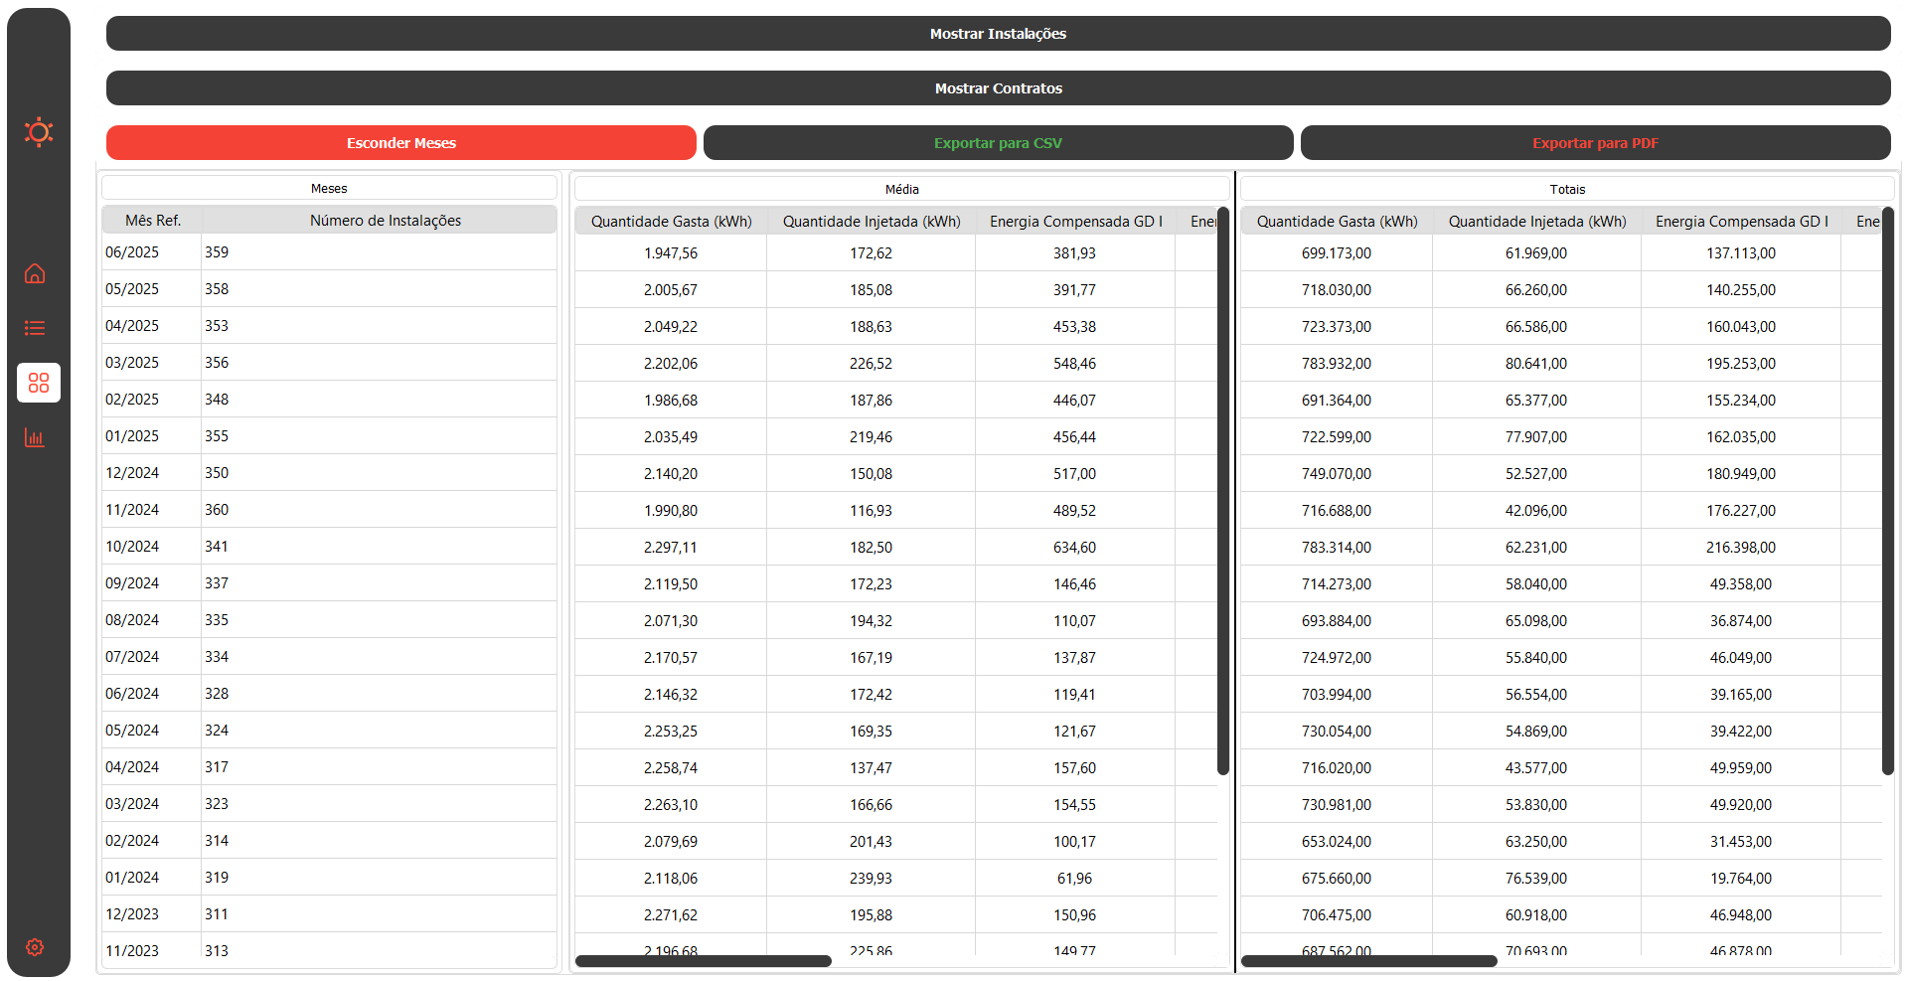This screenshot has height=981, width=1905.
Task: Open settings gear at sidebar bottom
Action: (35, 947)
